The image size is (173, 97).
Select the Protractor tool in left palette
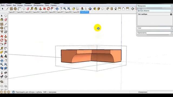pyautogui.click(x=2, y=52)
